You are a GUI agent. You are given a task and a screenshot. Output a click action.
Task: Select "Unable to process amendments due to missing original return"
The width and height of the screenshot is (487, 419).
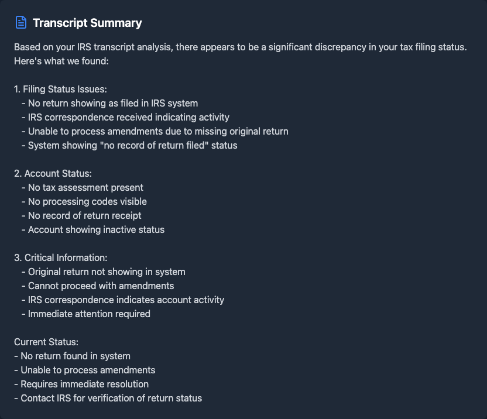click(x=158, y=131)
